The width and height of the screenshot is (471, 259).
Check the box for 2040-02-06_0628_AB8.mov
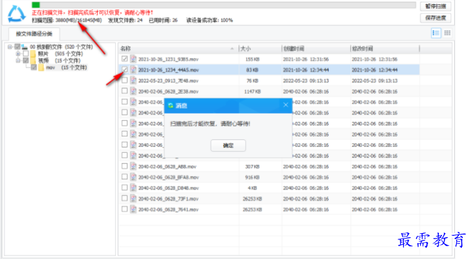point(124,166)
